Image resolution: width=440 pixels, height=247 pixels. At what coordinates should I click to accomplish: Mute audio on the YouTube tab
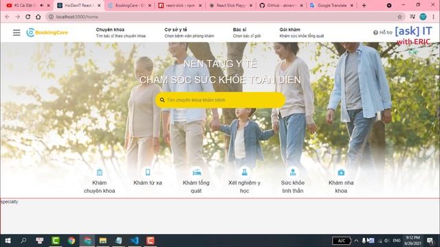click(x=42, y=5)
